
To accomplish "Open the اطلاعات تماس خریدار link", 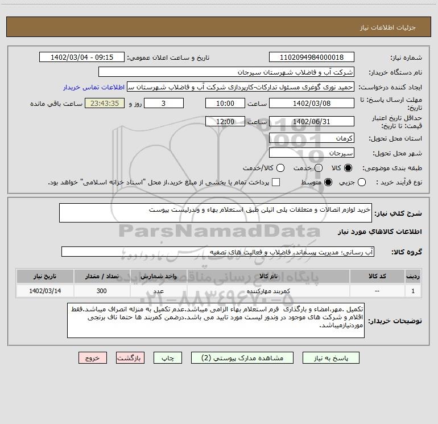I will [x=94, y=87].
